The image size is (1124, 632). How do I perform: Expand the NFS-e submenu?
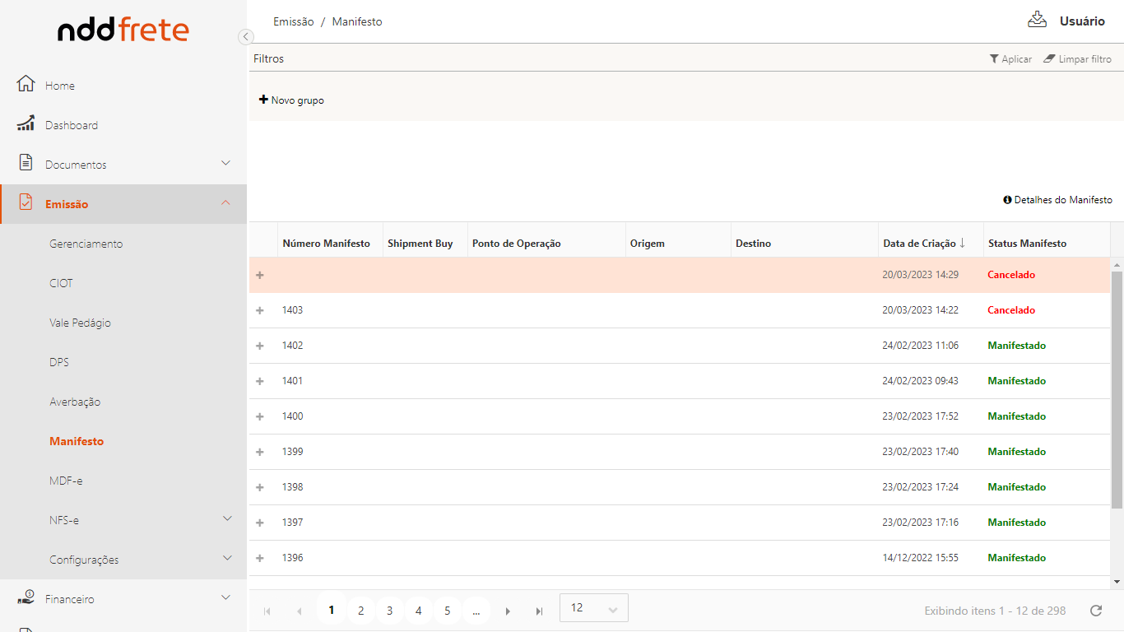[227, 518]
